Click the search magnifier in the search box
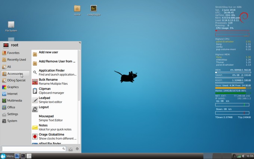The height and width of the screenshot is (159, 254). (x=63, y=149)
